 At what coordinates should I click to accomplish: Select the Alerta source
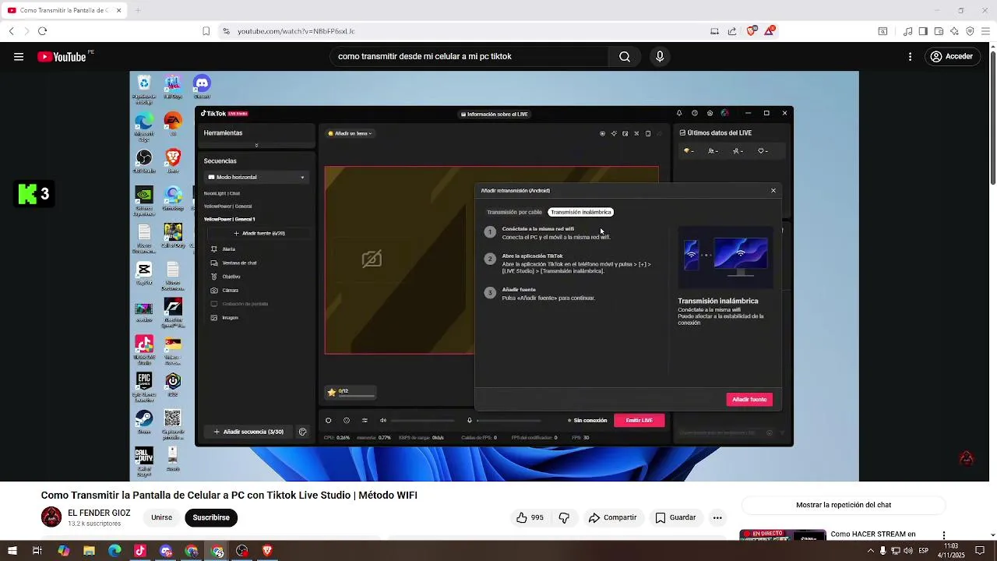click(228, 249)
